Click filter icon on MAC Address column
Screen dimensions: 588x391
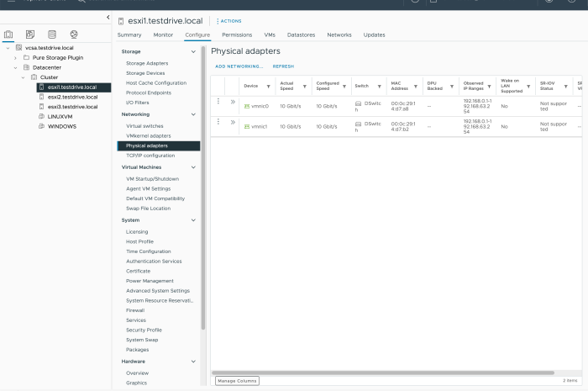[x=417, y=86]
